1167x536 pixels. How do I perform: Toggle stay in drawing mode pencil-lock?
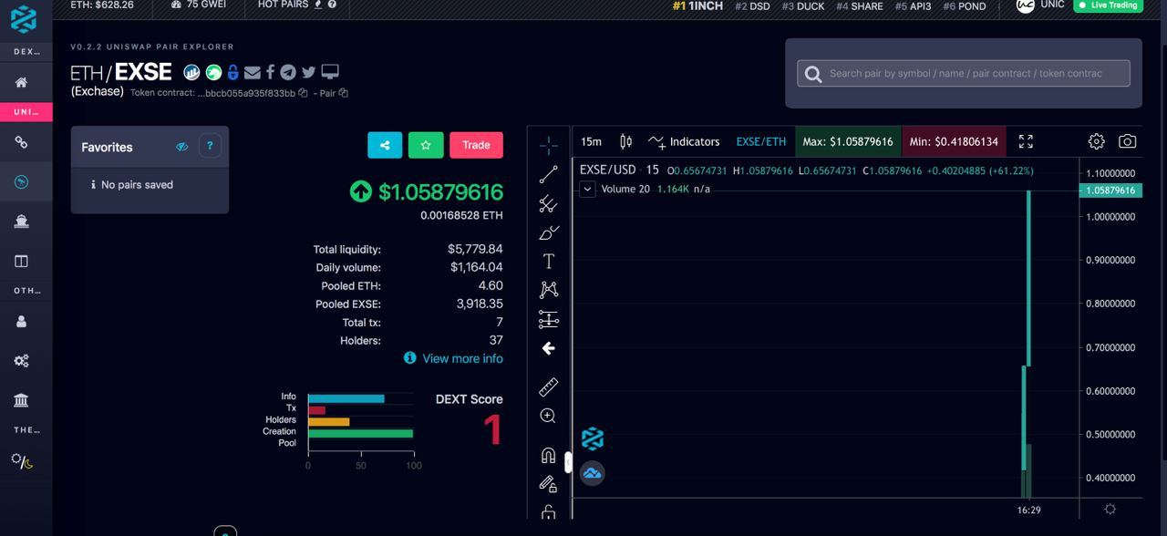[548, 484]
